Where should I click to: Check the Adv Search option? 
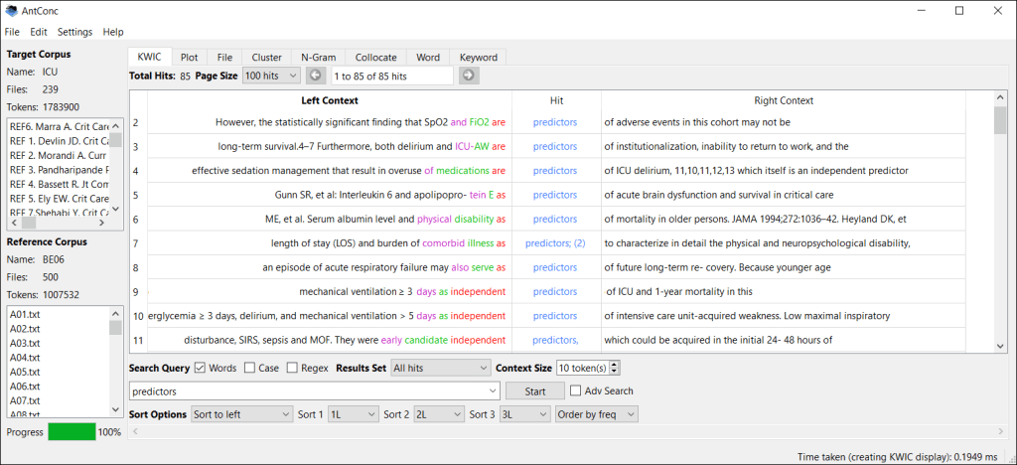576,391
